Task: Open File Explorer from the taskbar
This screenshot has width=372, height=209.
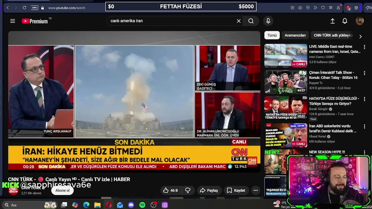Action: [97, 205]
